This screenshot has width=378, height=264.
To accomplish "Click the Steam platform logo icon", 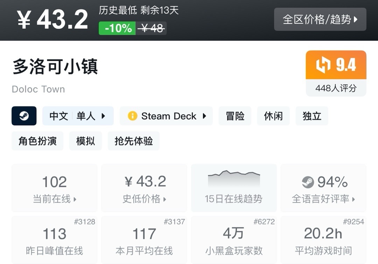I will pos(24,116).
